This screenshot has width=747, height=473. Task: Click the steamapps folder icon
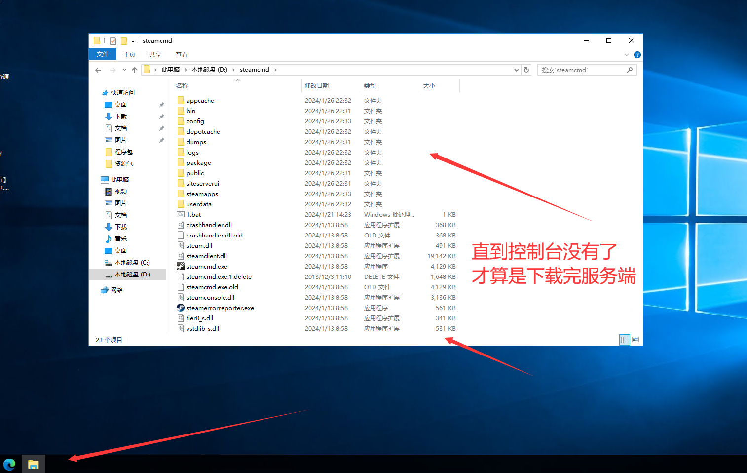coord(181,194)
